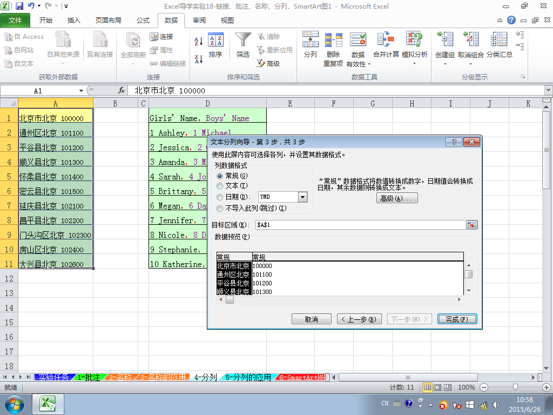Click the Undo arrow icon
Image resolution: width=553 pixels, height=415 pixels.
click(31, 6)
